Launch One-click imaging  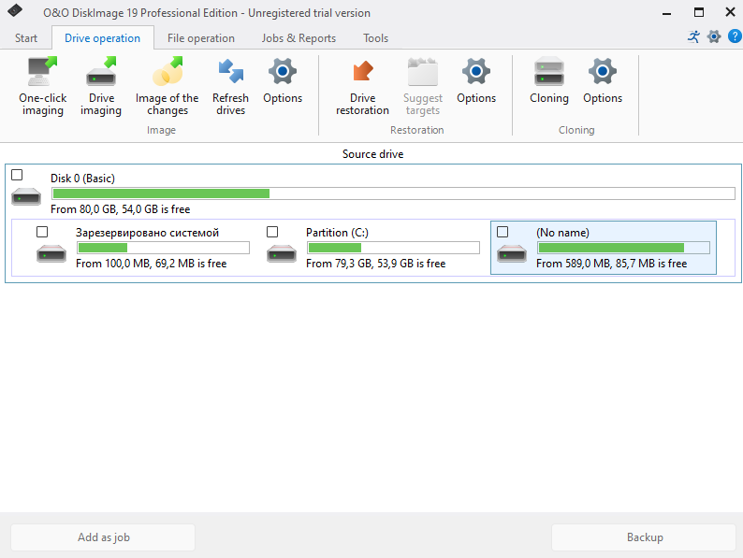click(43, 86)
